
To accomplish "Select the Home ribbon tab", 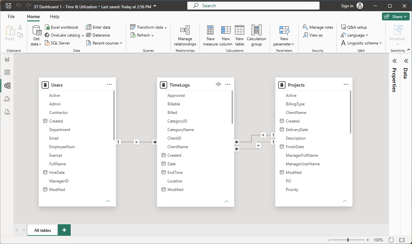I will pos(33,16).
